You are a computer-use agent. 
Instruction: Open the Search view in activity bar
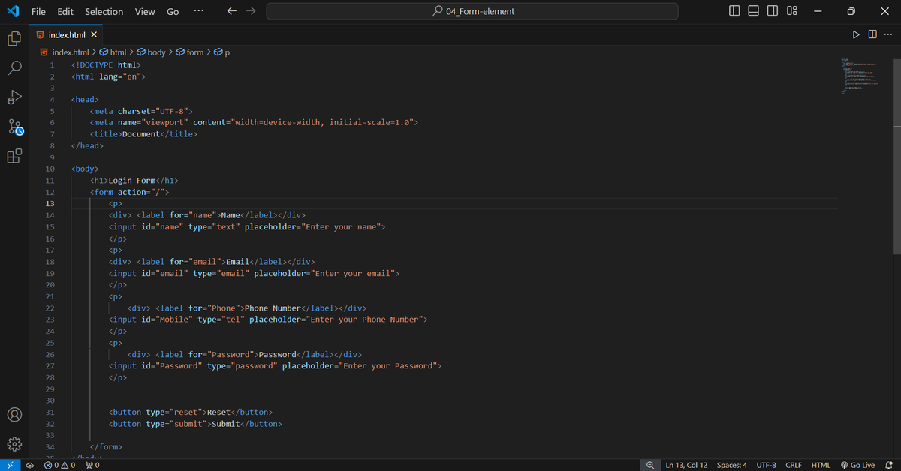[x=14, y=67]
